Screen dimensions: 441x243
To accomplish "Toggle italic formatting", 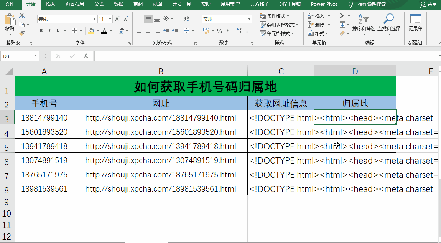I will 49,31.
